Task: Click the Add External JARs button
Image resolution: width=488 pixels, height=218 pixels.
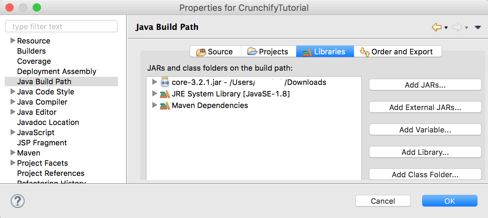Action: (x=425, y=107)
